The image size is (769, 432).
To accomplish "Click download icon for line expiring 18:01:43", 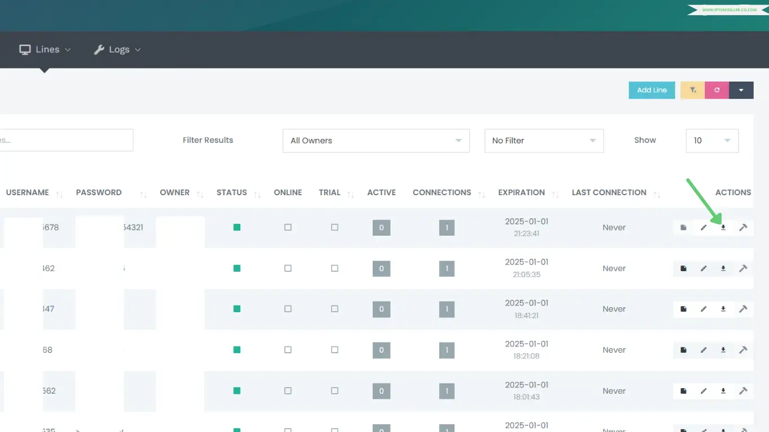I will (x=723, y=391).
